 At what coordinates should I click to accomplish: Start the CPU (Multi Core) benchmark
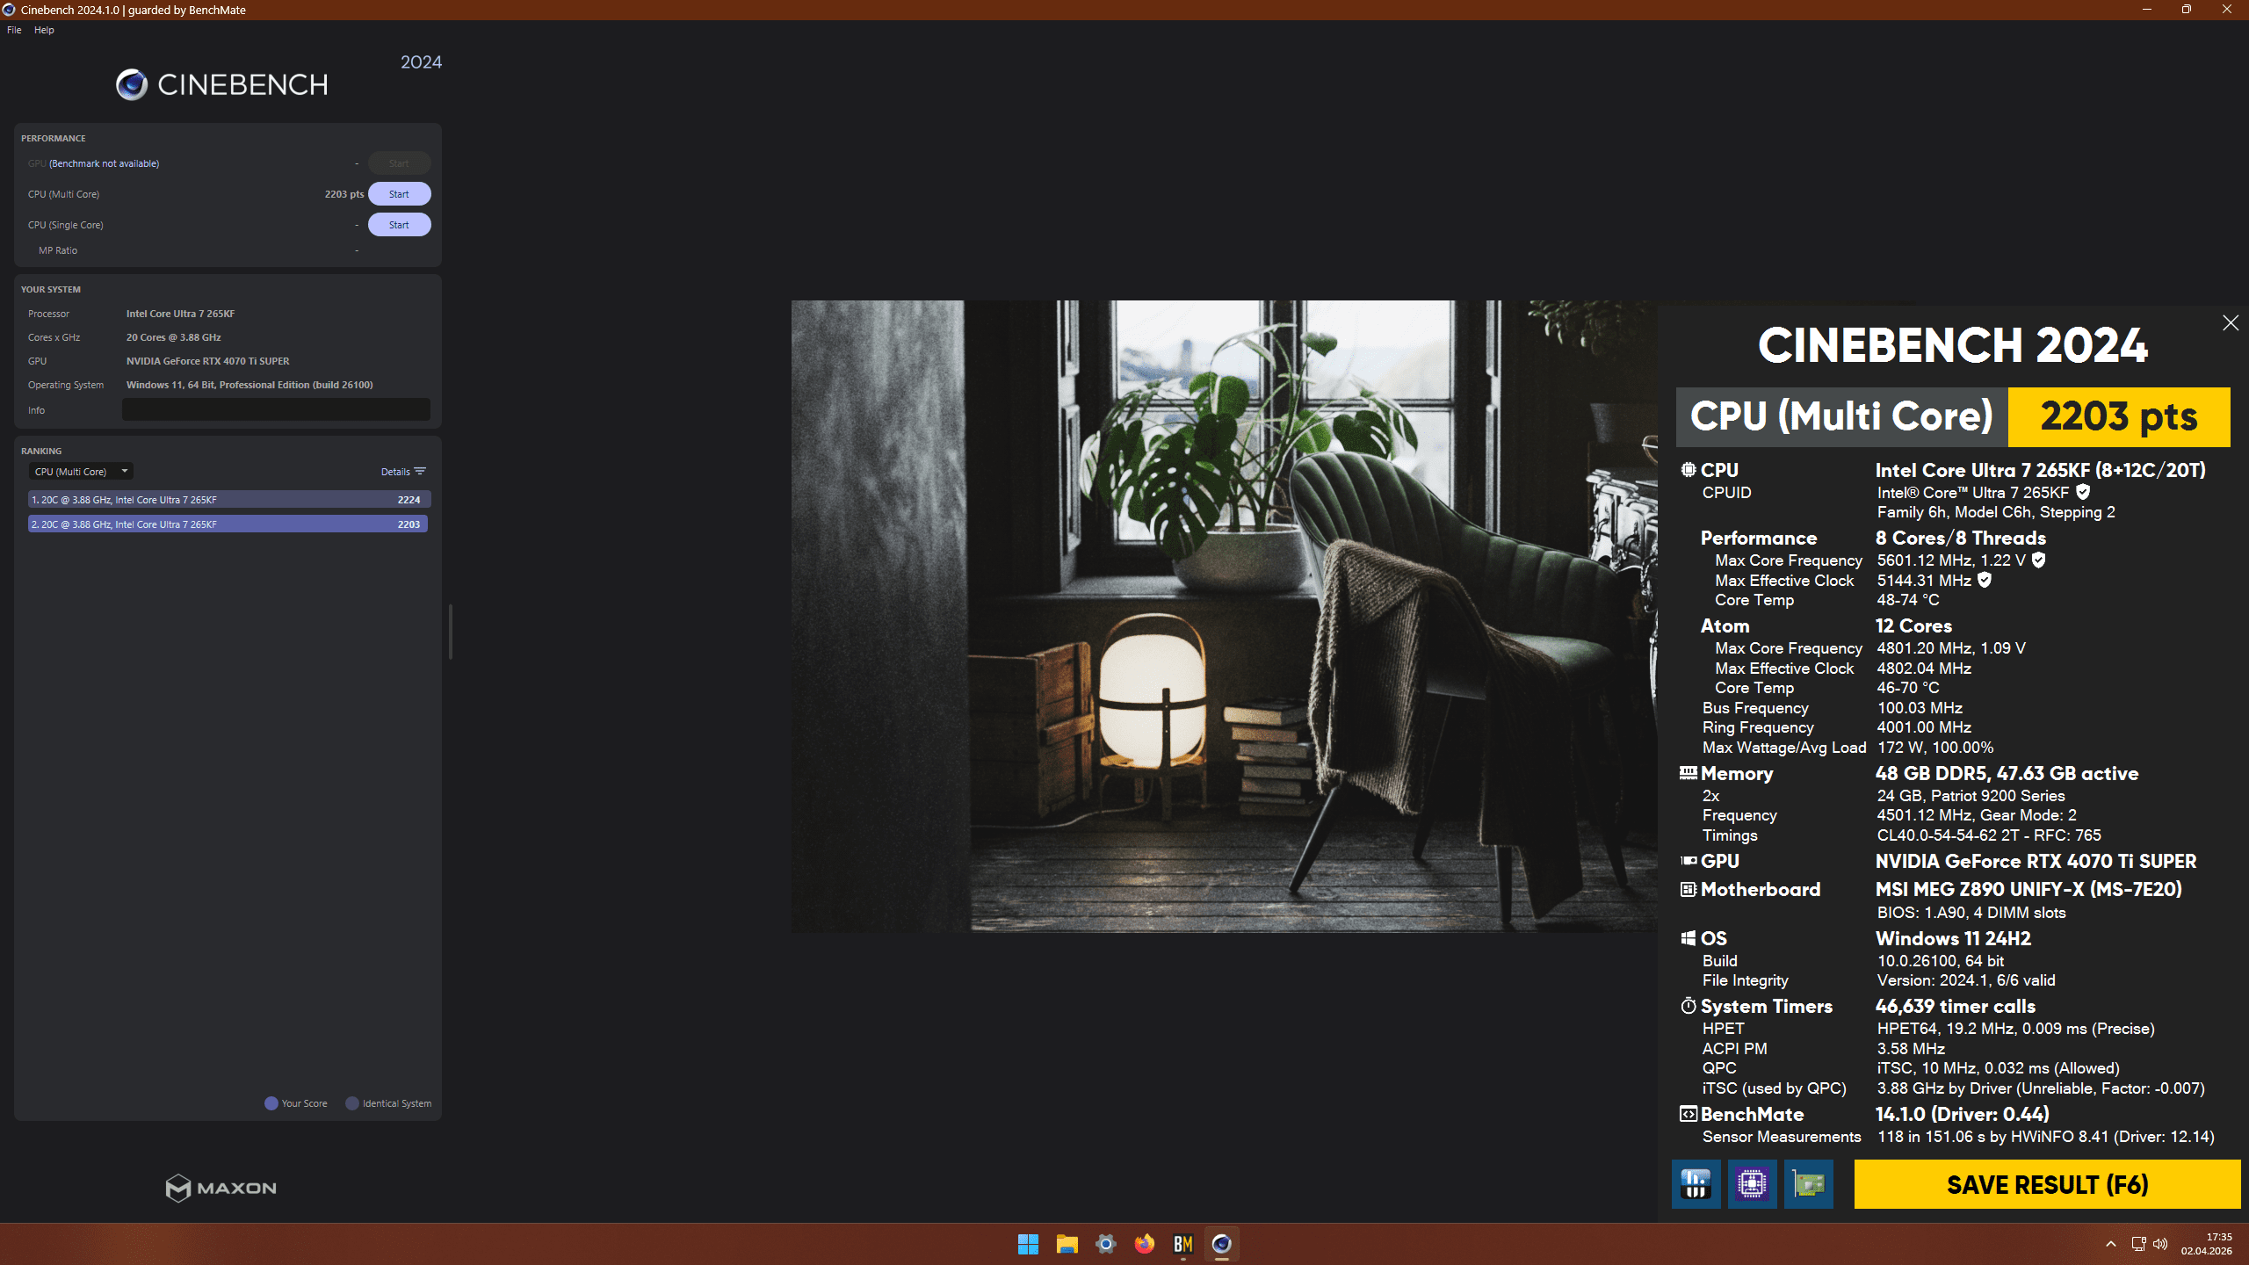[399, 194]
